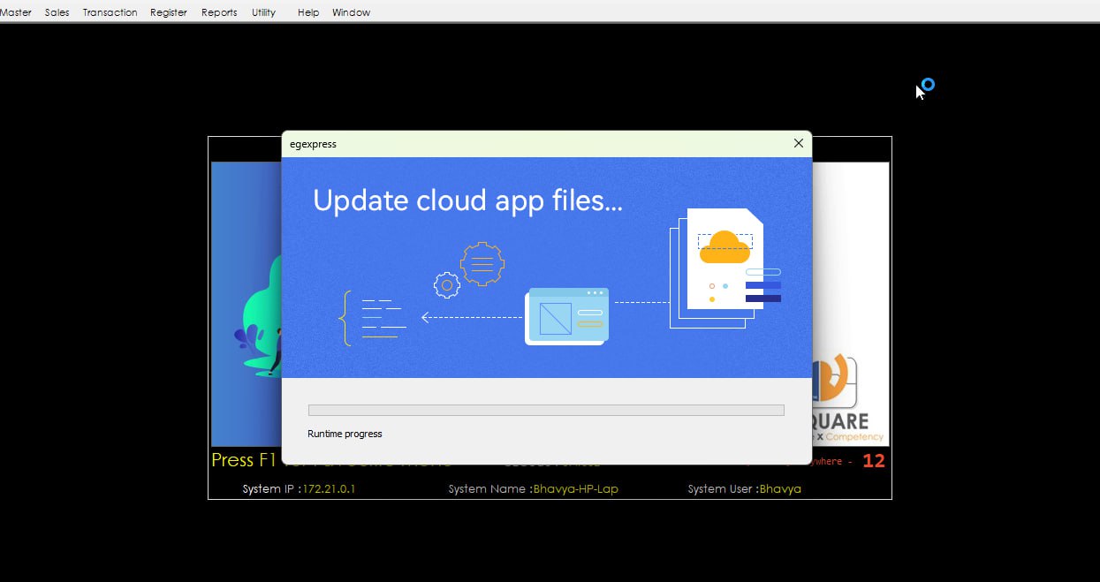Open the Help menu
Viewport: 1100px width, 582px height.
pyautogui.click(x=308, y=12)
